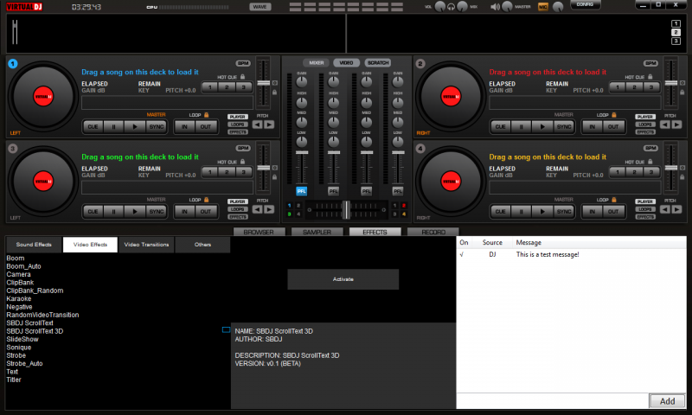This screenshot has height=415, width=692.
Task: Click the Add message button
Action: 667,401
